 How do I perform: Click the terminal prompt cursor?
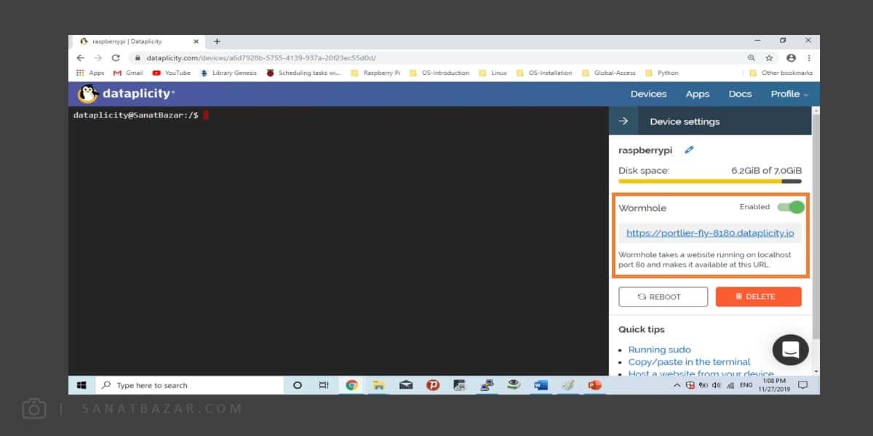(206, 115)
